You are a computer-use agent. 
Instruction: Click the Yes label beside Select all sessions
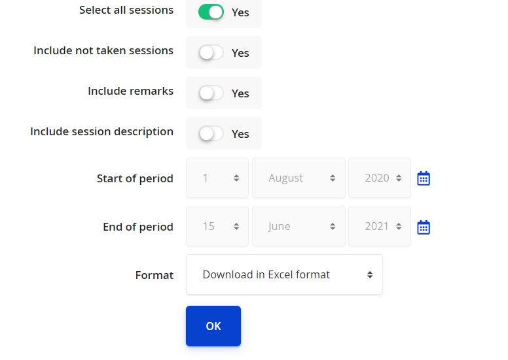(240, 12)
